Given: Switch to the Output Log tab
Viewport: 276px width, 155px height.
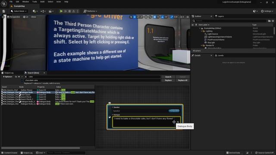Looking at the screenshot, I should [7, 73].
